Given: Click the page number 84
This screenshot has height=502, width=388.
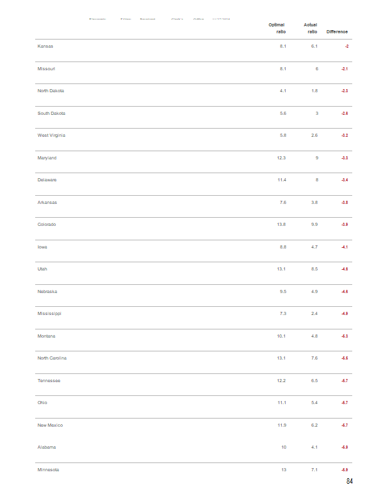Looking at the screenshot, I should click(x=350, y=481).
